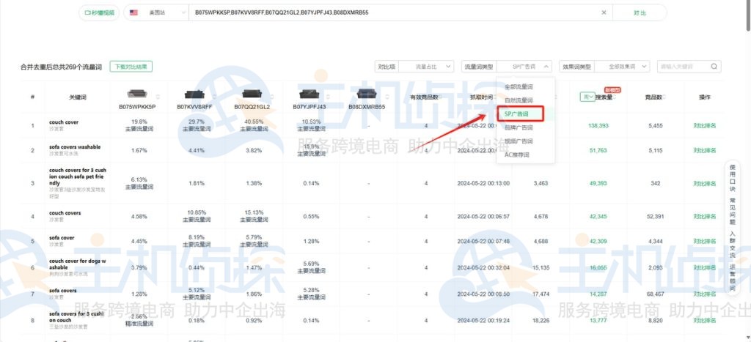Image resolution: width=751 pixels, height=342 pixels.
Task: Click 对比排名 for couch cover for dogs row
Action: tap(705, 268)
